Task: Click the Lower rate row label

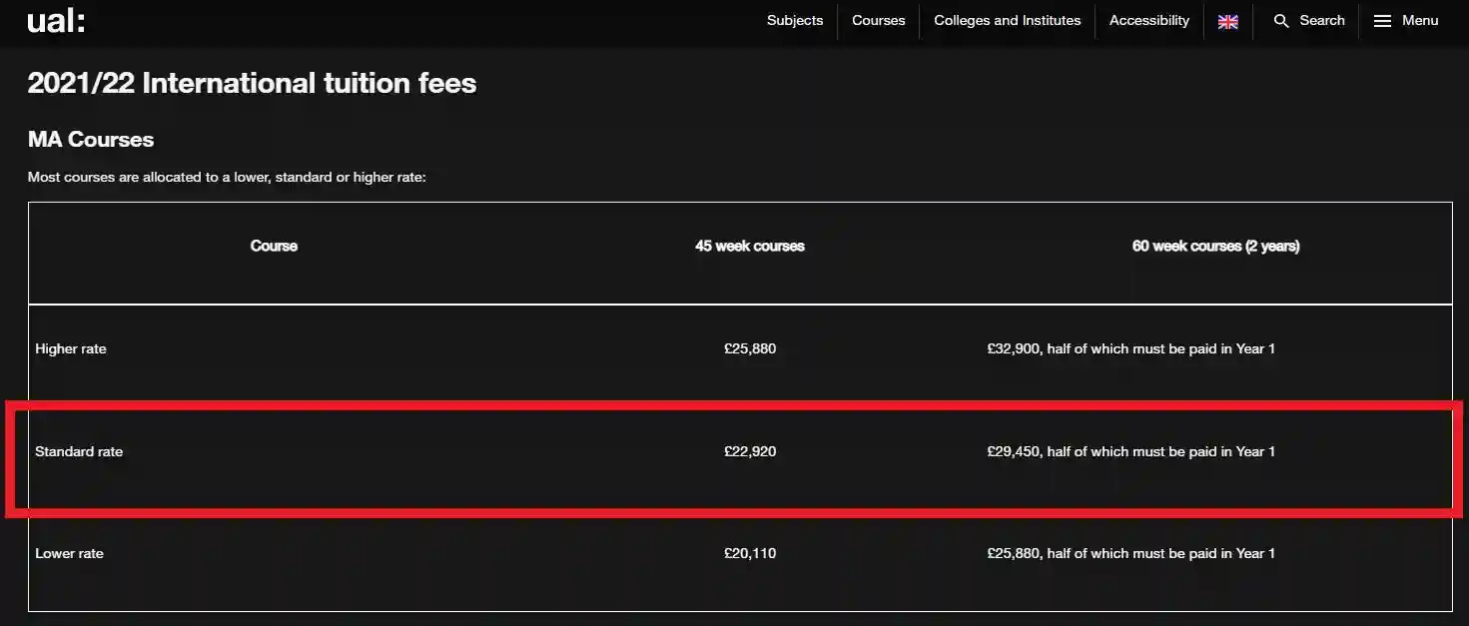Action: (69, 553)
